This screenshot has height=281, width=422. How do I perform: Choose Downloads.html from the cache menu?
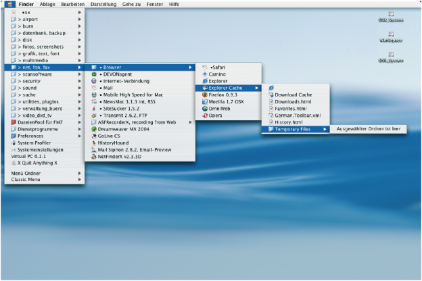(x=296, y=101)
